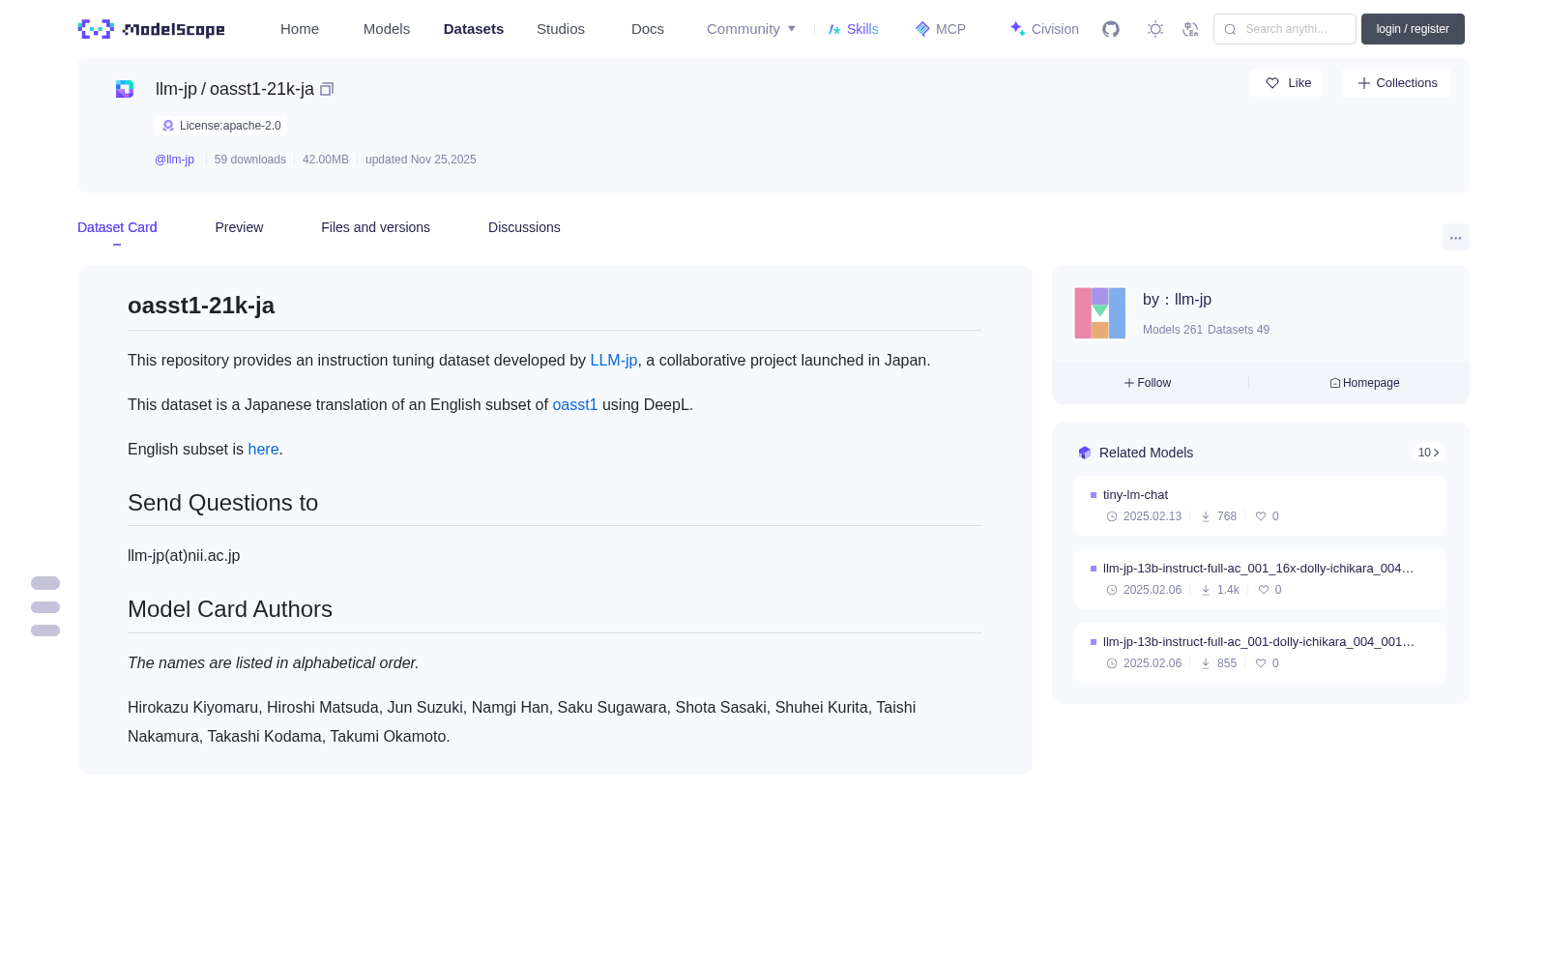Open the Studios section
Screen dimensions: 1547x967
click(561, 29)
